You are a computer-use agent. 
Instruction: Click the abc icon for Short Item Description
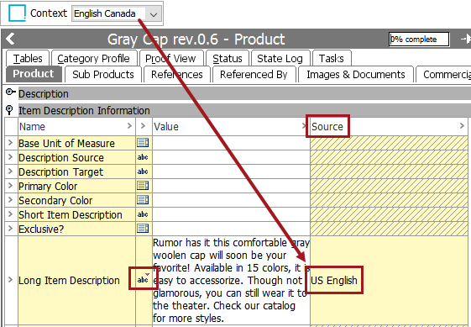[x=143, y=214]
